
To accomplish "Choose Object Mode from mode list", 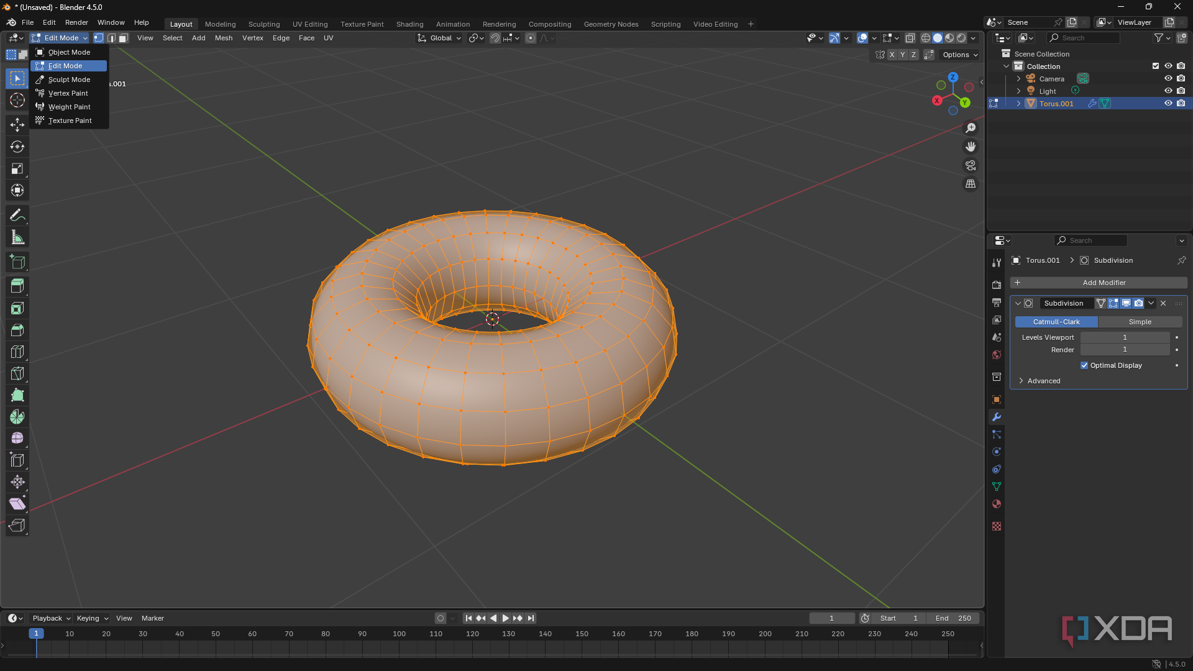I will coord(69,52).
